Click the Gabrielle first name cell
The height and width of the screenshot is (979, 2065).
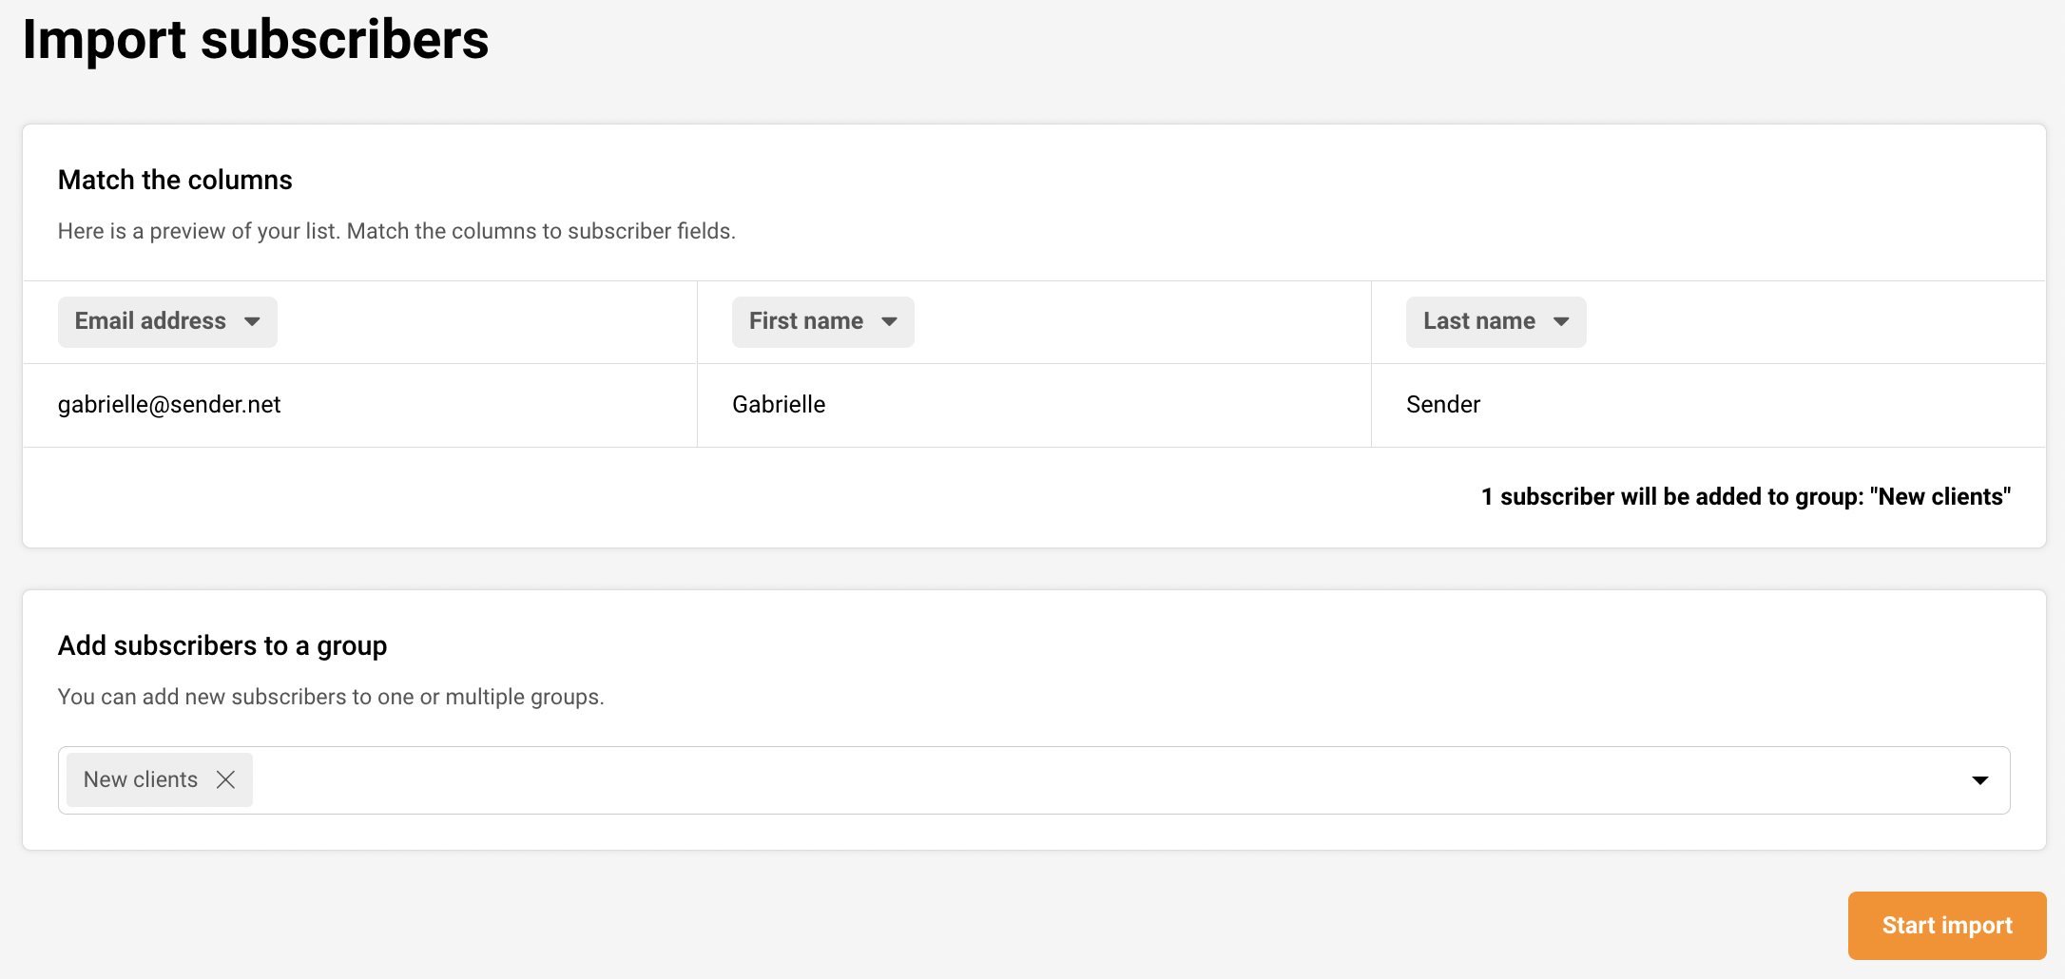pyautogui.click(x=779, y=405)
